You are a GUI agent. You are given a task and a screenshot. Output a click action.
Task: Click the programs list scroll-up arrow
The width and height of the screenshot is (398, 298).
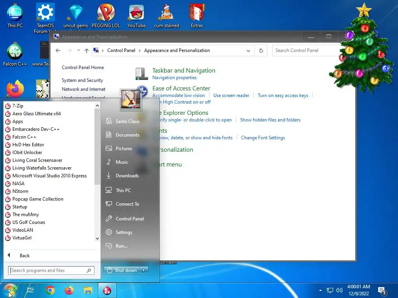tap(97, 106)
